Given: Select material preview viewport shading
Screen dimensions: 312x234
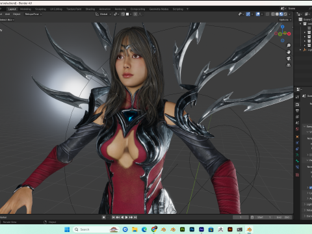Looking at the screenshot, I should tap(281, 14).
